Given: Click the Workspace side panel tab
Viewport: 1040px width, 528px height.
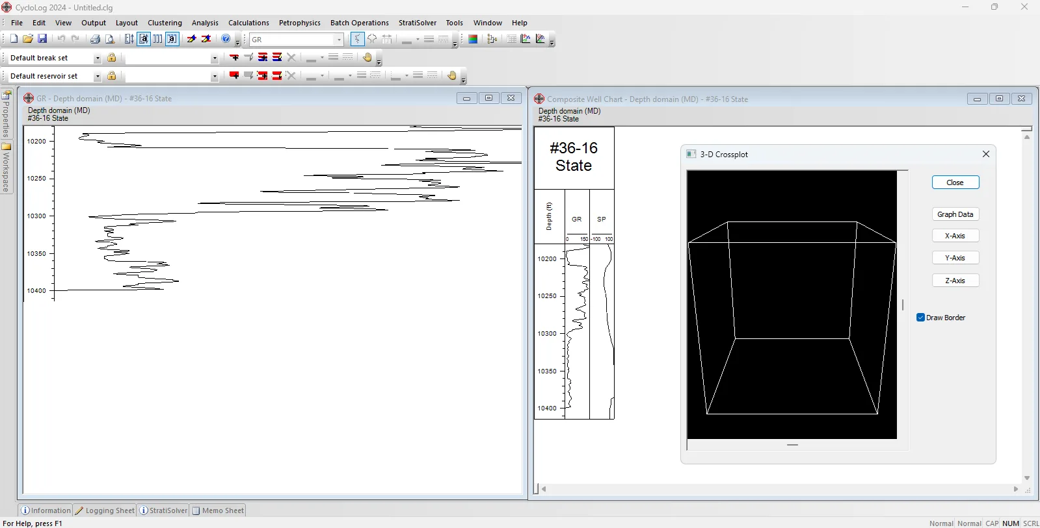Looking at the screenshot, I should pos(6,168).
